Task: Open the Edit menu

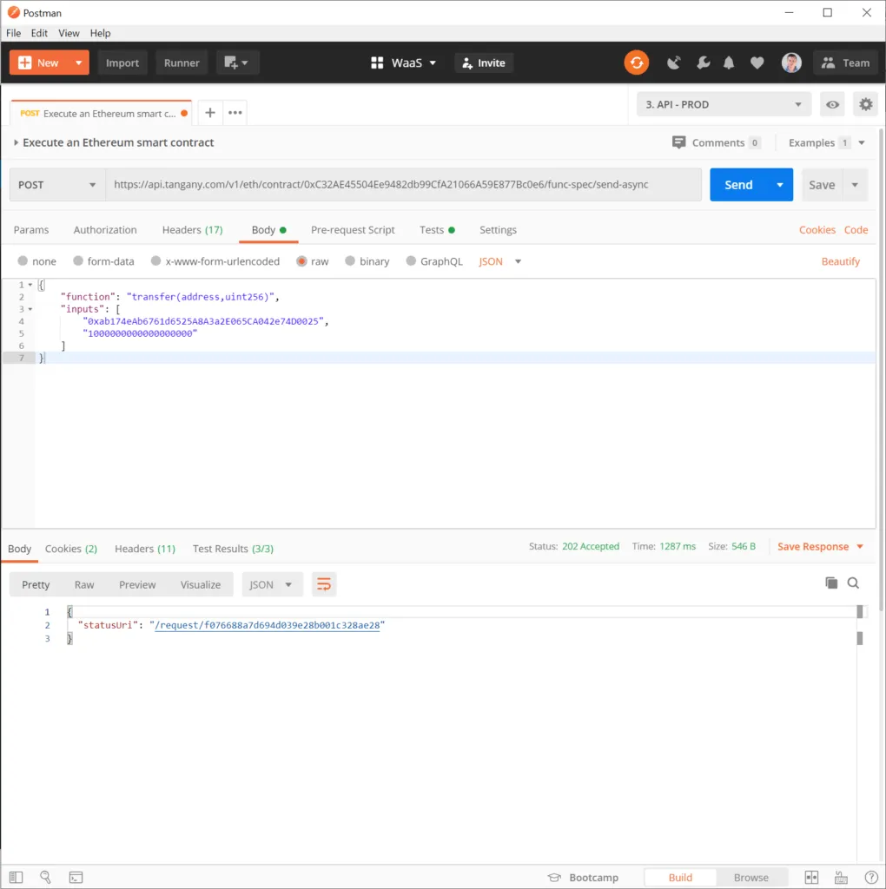Action: point(39,33)
